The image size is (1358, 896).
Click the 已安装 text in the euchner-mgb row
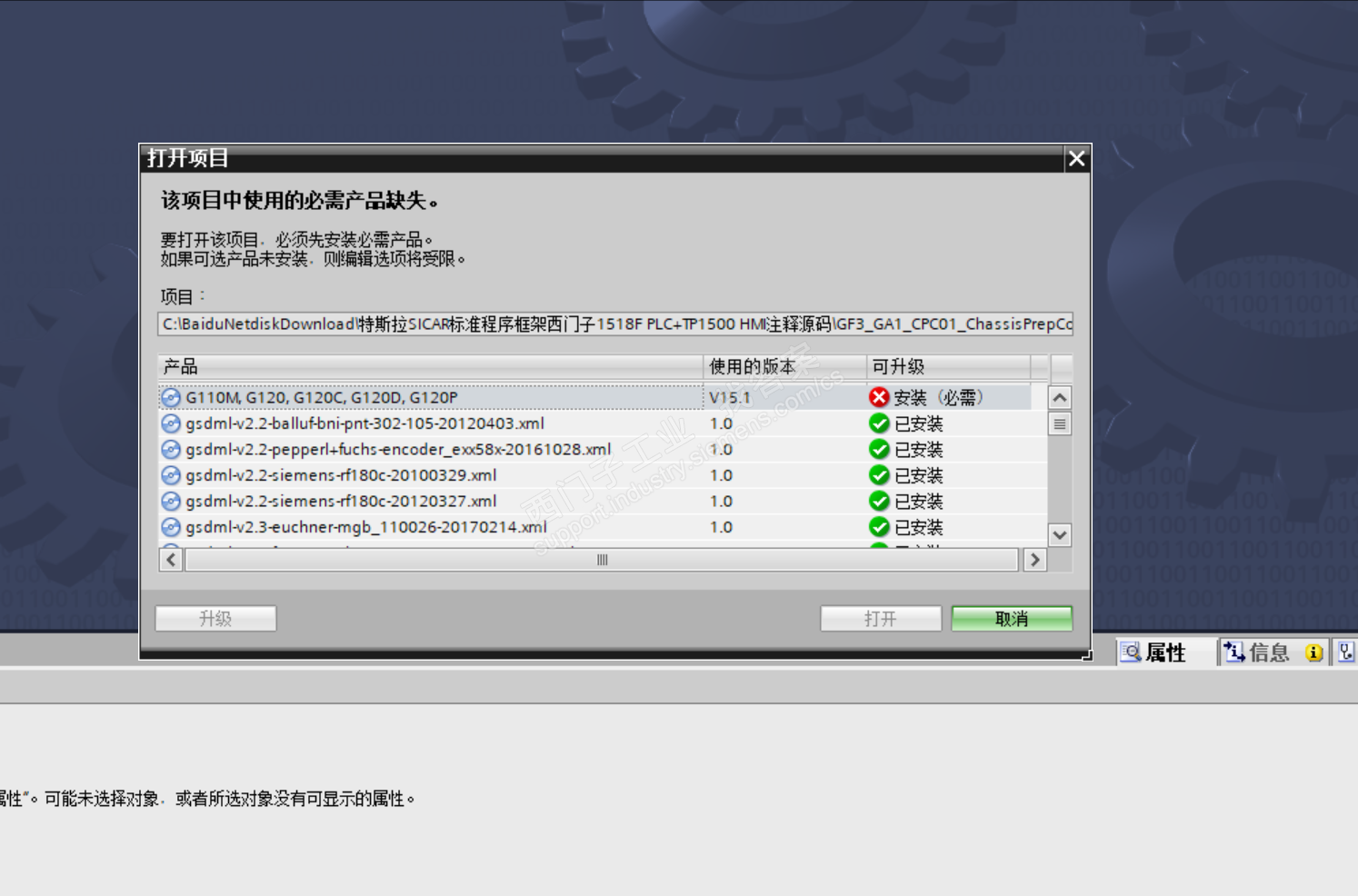(919, 527)
